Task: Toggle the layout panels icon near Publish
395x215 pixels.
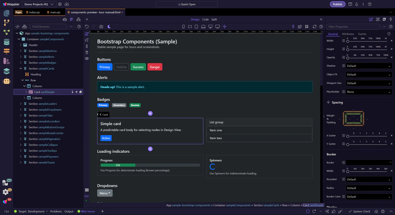Action: click(x=350, y=4)
